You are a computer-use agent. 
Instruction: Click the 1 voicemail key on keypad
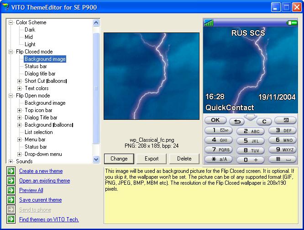(x=219, y=130)
